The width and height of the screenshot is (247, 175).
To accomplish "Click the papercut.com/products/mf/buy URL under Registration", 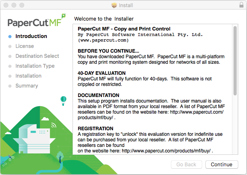I will (x=166, y=151).
